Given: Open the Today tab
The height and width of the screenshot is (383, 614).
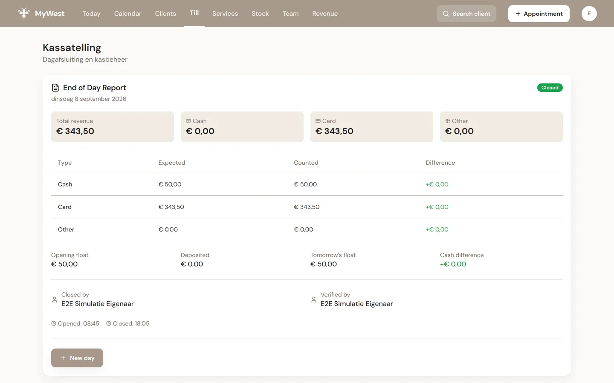Looking at the screenshot, I should (91, 14).
